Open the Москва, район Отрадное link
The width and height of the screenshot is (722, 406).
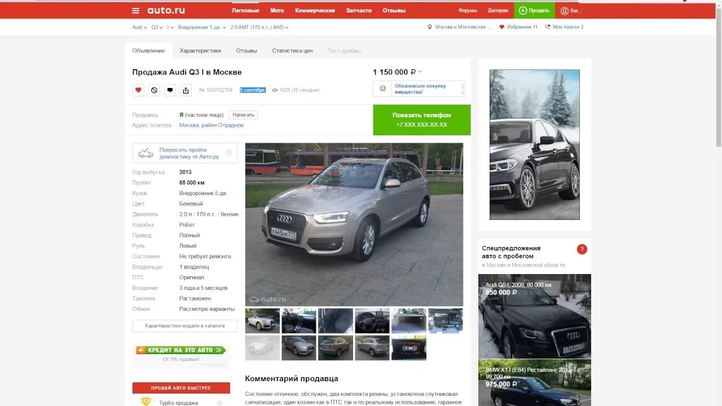point(212,125)
